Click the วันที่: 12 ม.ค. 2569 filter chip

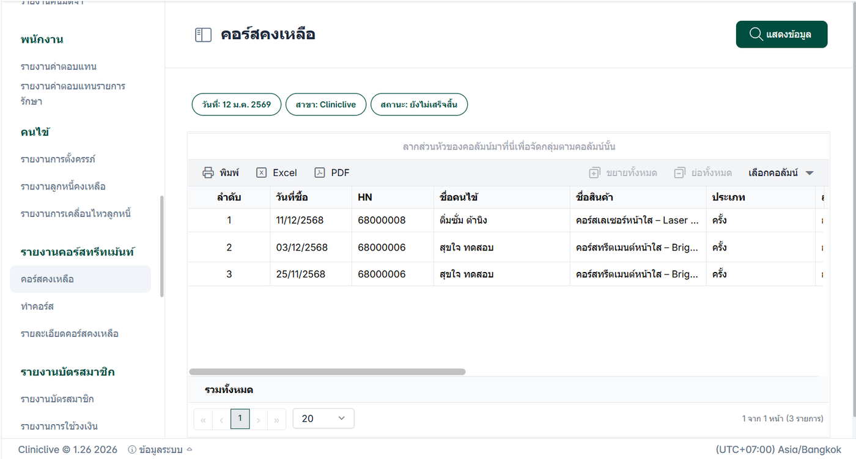pos(236,105)
